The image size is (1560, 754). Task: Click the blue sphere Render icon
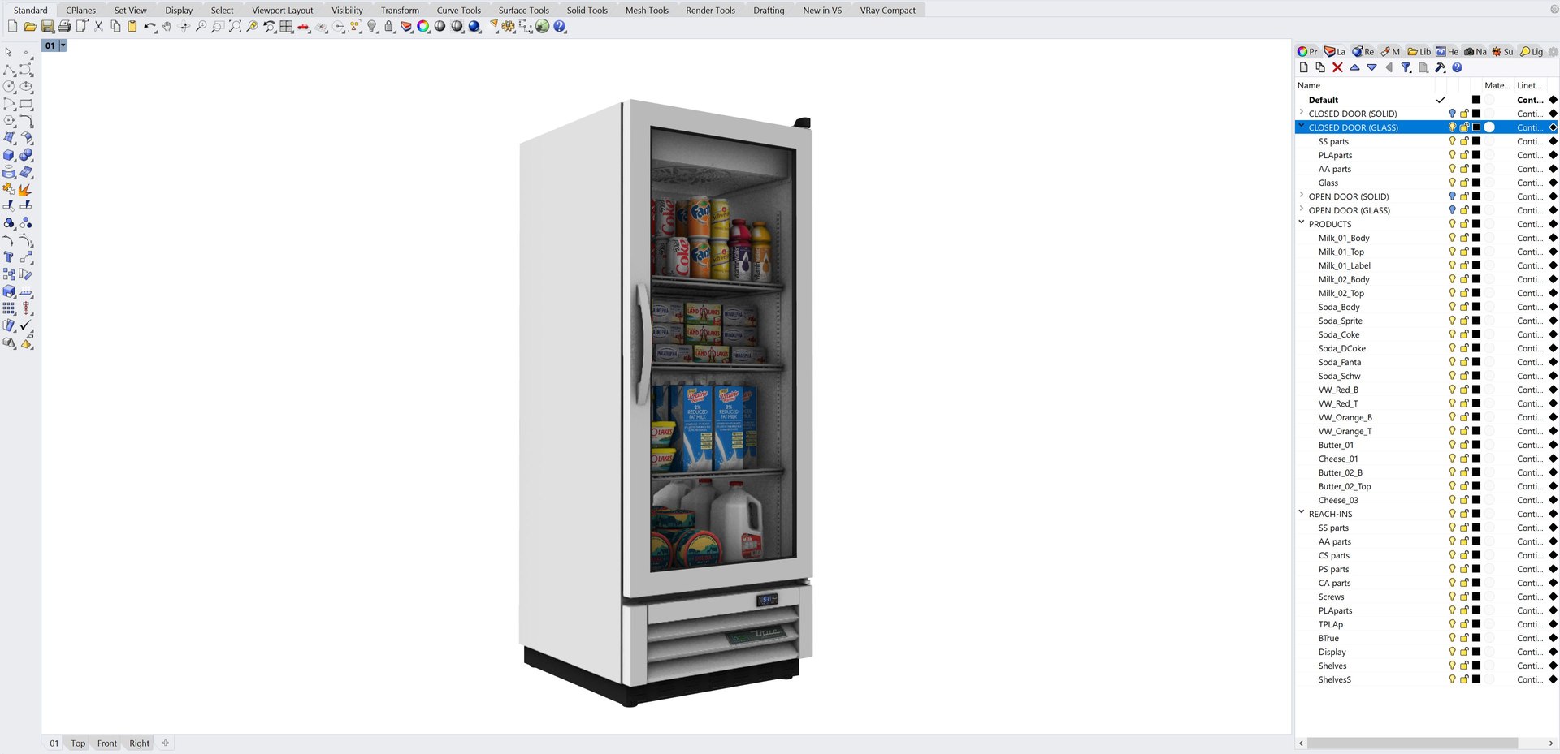pos(474,27)
